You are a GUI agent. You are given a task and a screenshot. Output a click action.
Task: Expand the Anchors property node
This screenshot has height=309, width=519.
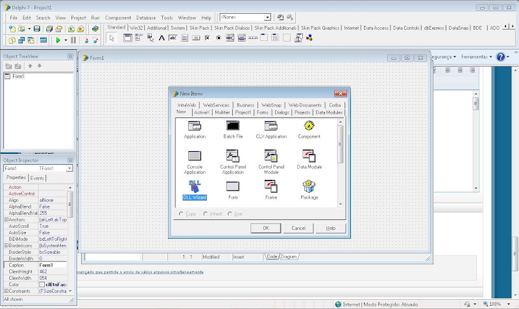6,219
